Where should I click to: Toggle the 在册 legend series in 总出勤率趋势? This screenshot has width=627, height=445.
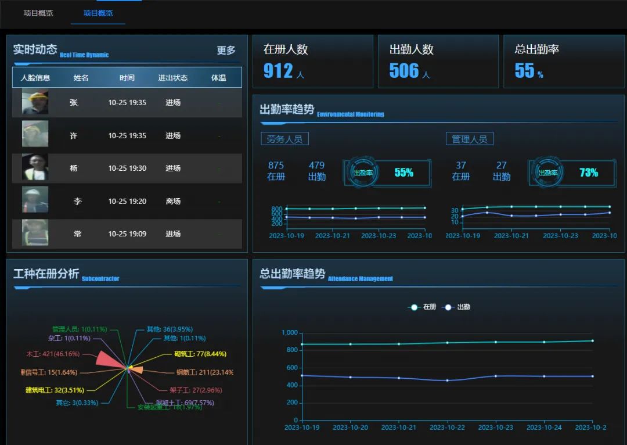coord(422,307)
